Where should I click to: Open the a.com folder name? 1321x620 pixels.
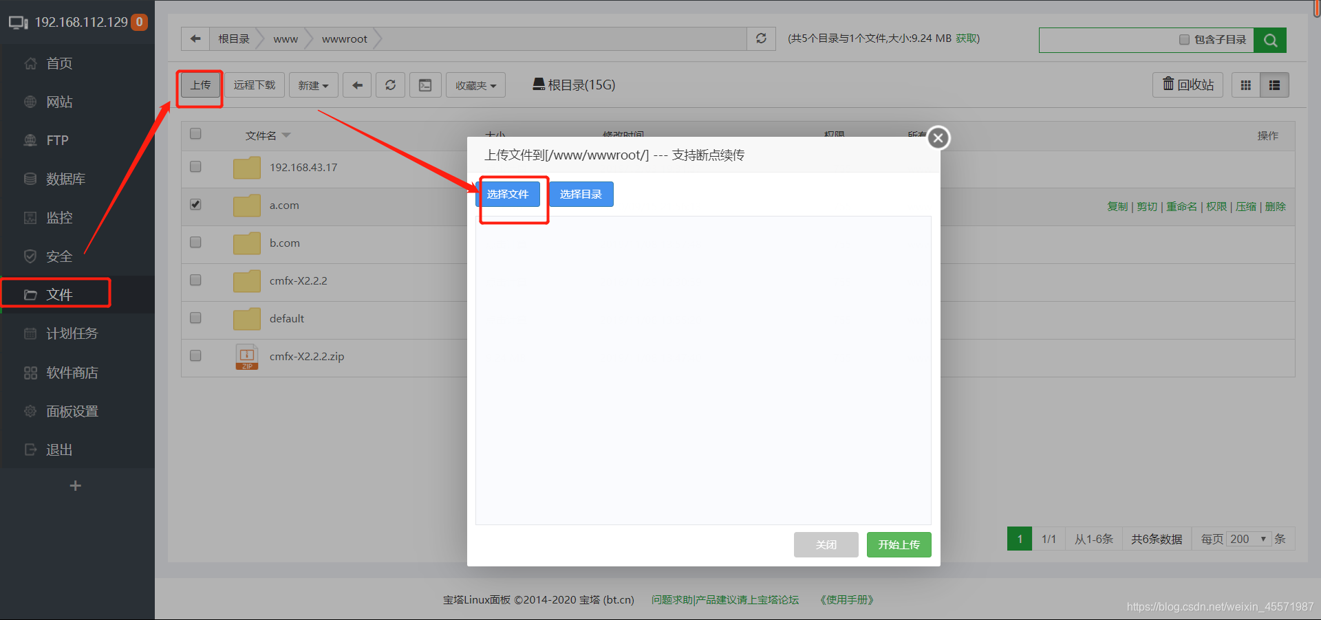point(284,206)
